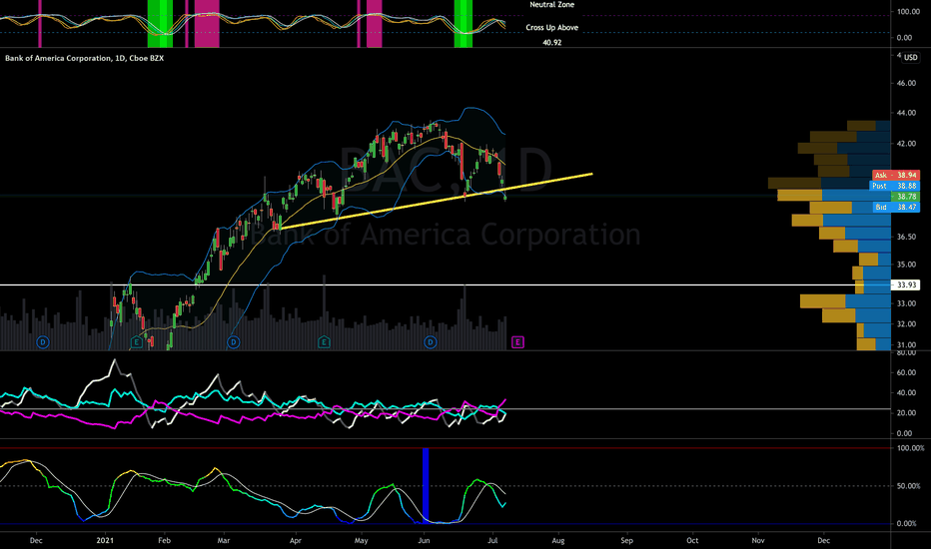
Task: Click the dividend D marker near June
Action: click(x=431, y=341)
